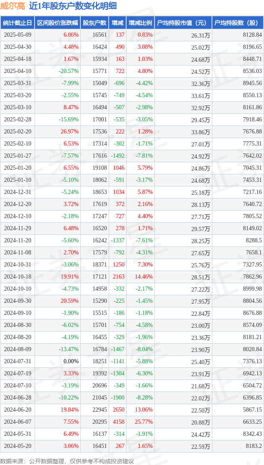The image size is (264, 465).
Task: Select the 4158 increase value
Action: tap(118, 422)
